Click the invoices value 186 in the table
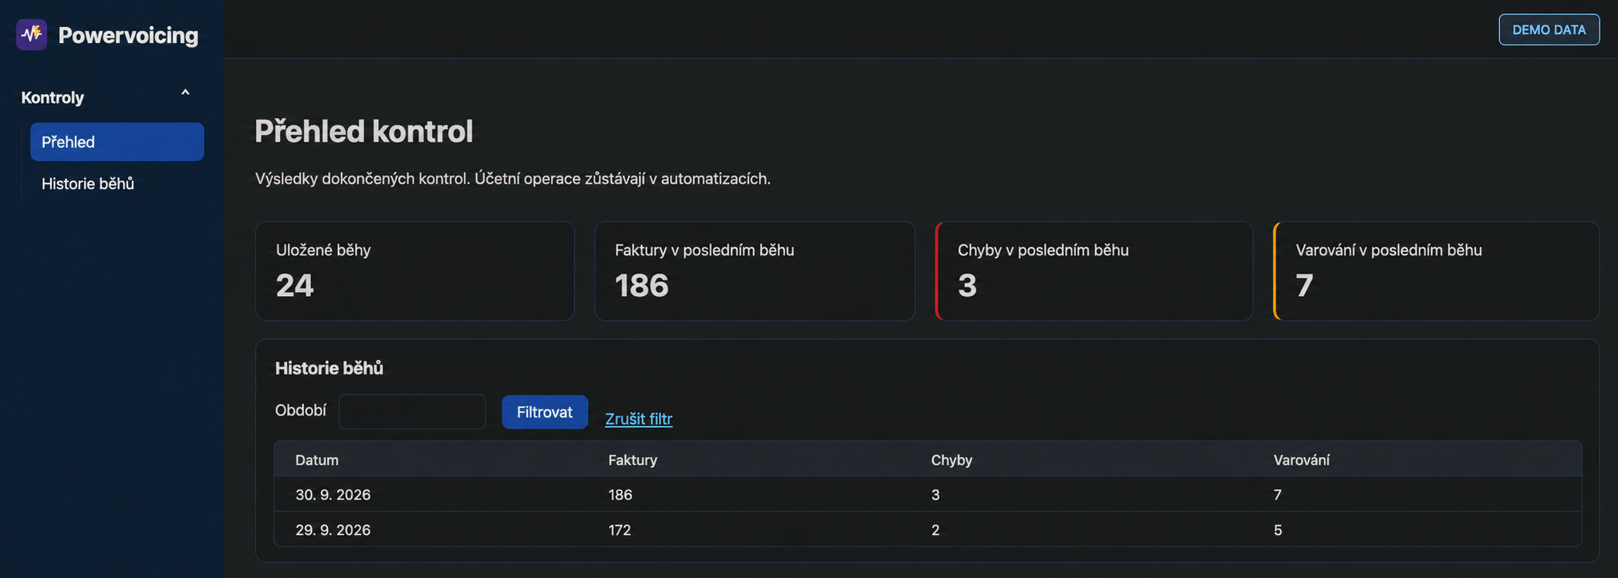Image resolution: width=1618 pixels, height=578 pixels. tap(620, 495)
